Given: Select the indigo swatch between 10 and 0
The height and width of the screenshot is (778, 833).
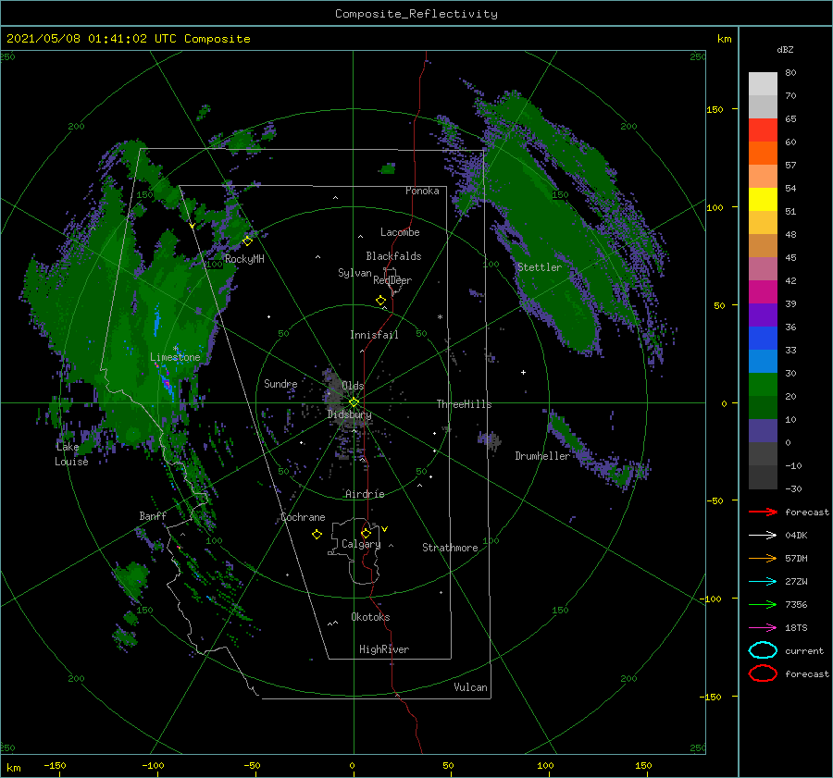Looking at the screenshot, I should coord(763,431).
